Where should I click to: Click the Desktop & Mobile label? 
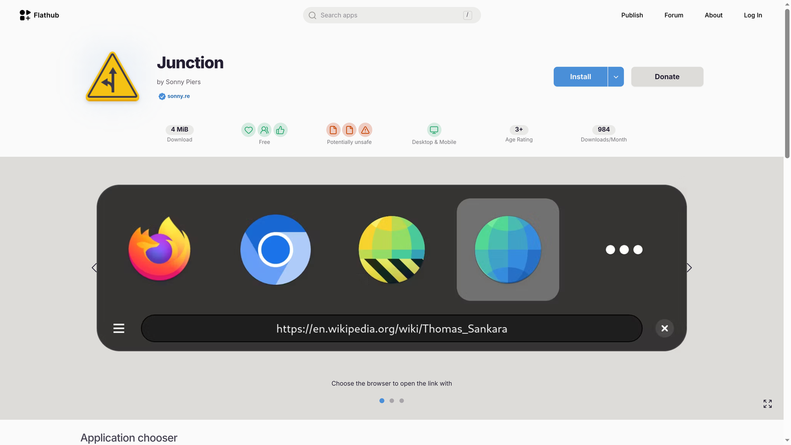[434, 142]
